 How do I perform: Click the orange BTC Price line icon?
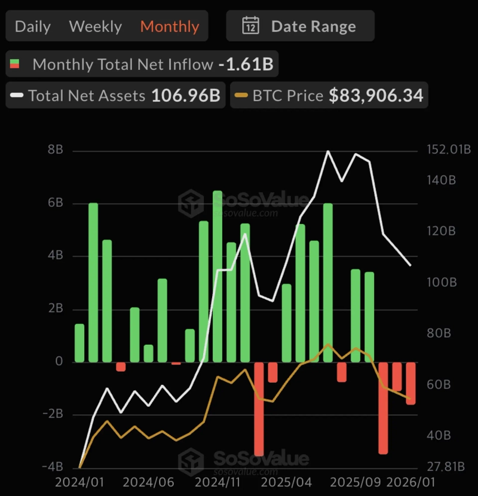243,95
